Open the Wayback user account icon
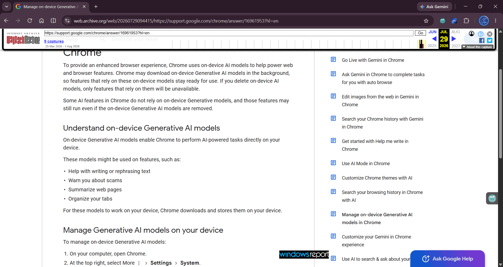This screenshot has height=267, width=503. click(x=472, y=34)
